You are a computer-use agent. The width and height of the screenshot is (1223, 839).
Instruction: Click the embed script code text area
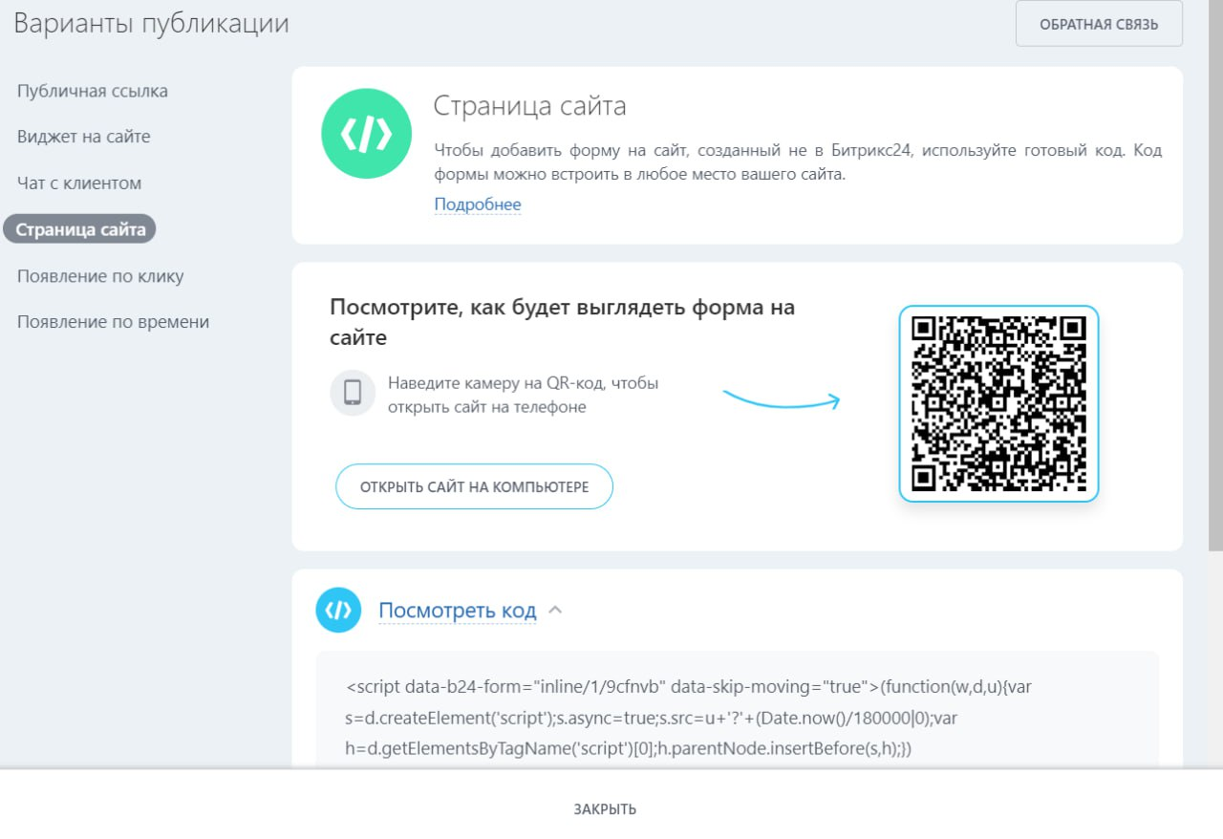pyautogui.click(x=737, y=710)
